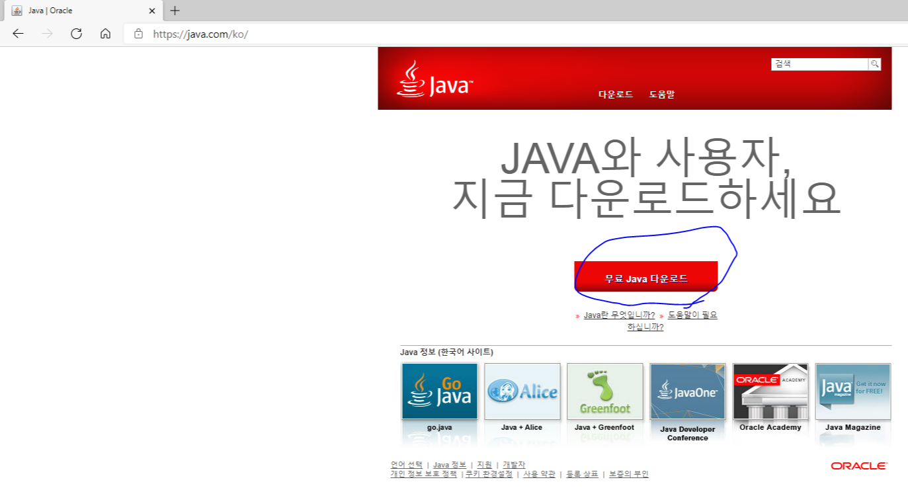Click the 개발자 footer link
908x490 pixels.
click(514, 465)
